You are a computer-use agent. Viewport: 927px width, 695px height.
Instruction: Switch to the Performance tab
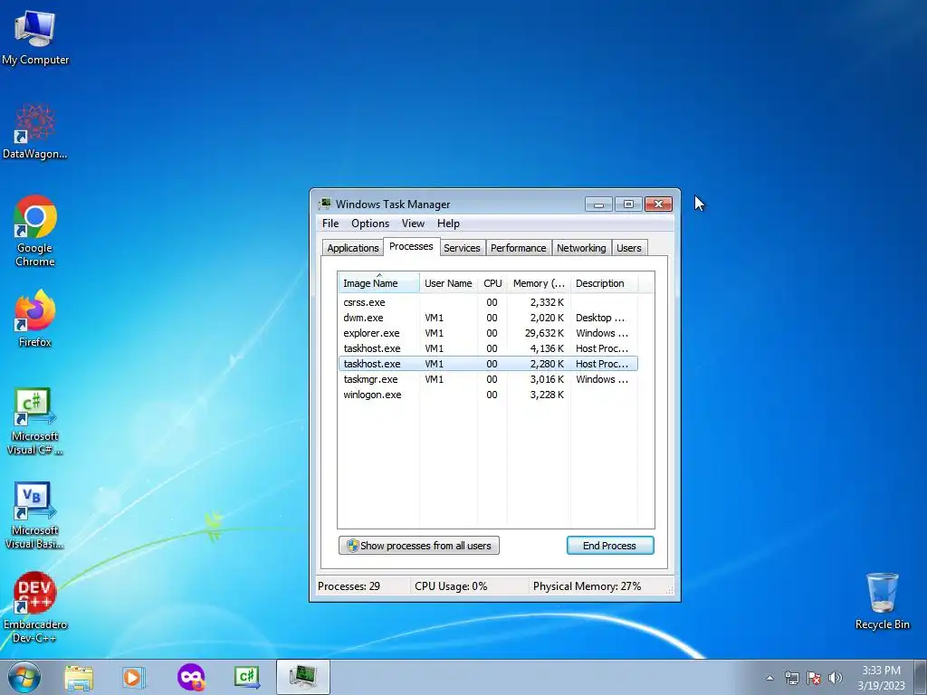[519, 248]
